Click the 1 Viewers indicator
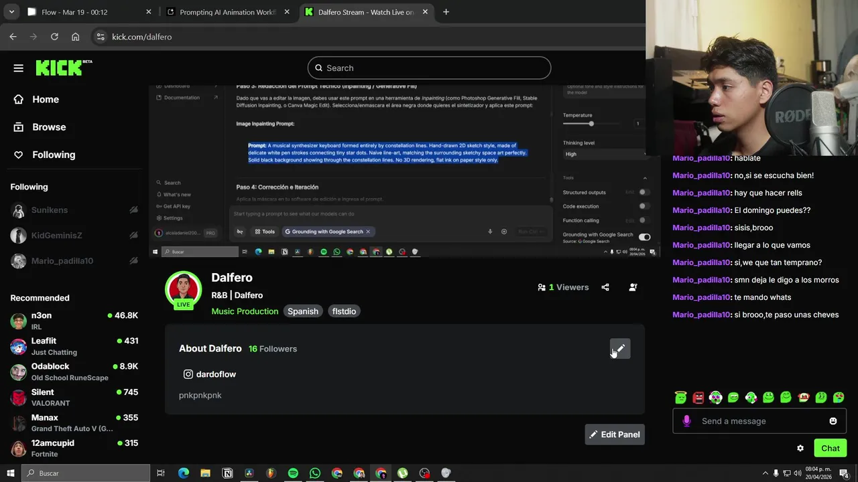 [x=563, y=287]
